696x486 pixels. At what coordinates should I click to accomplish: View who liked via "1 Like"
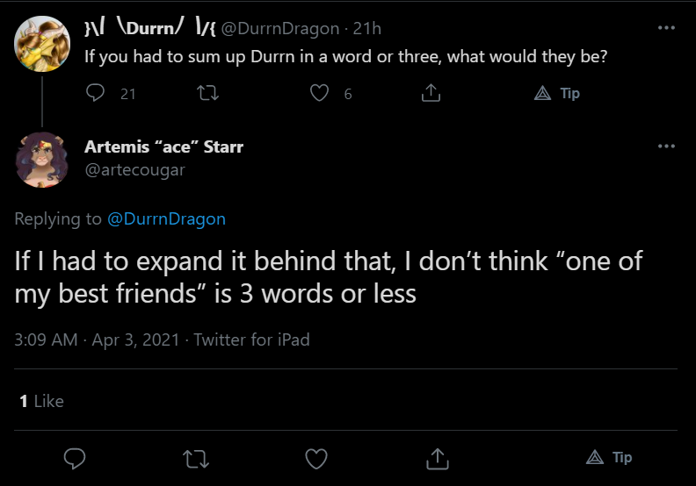41,401
